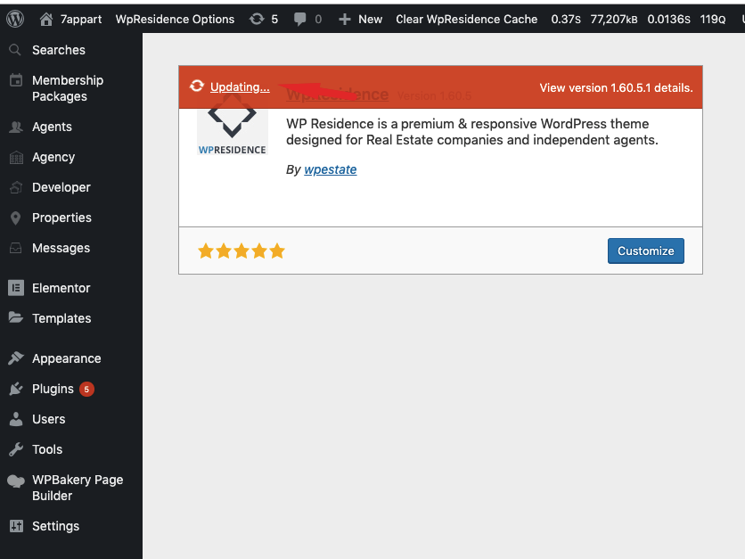Go to Elementor in the sidebar
The image size is (745, 559).
click(x=61, y=288)
